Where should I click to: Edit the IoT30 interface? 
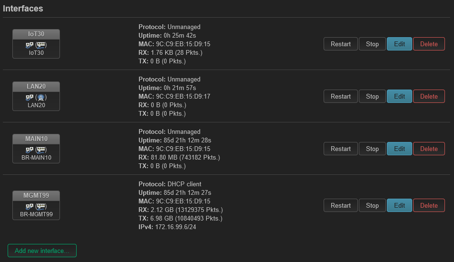[399, 44]
